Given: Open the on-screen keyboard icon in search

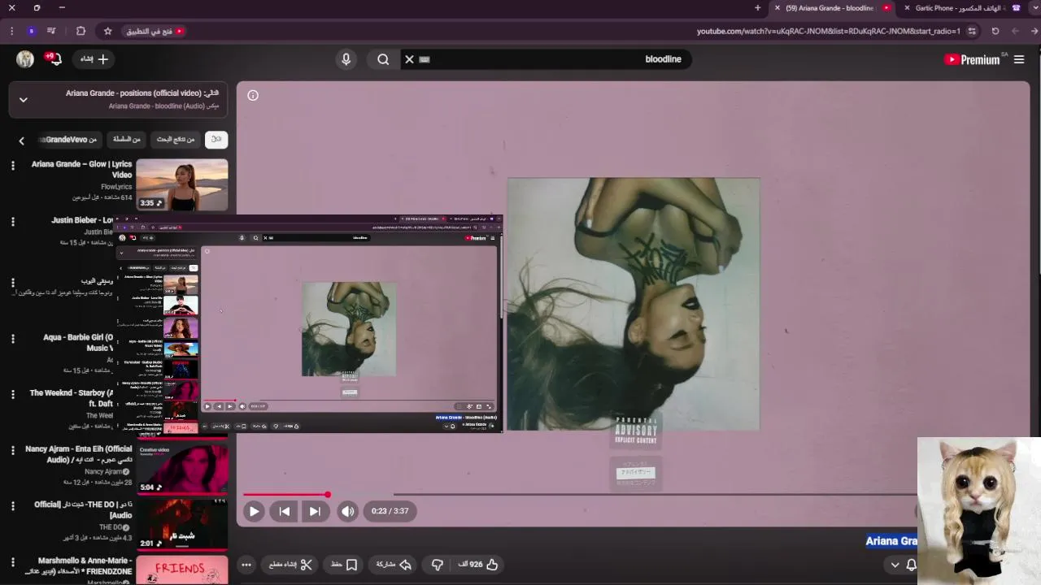Looking at the screenshot, I should coord(424,59).
